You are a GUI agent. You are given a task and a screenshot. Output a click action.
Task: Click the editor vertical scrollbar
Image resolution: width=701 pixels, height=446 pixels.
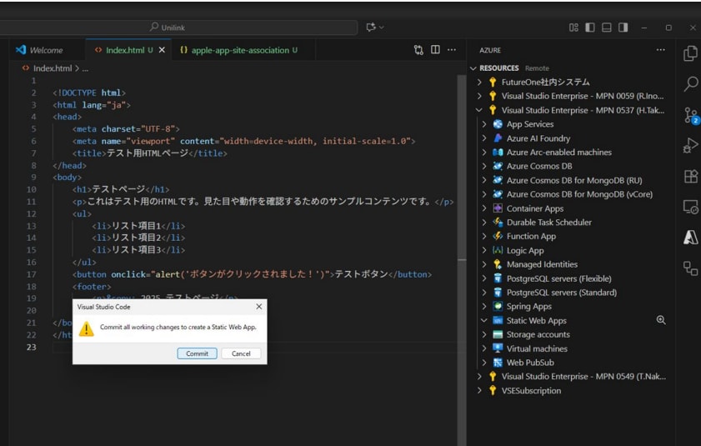pos(462,259)
